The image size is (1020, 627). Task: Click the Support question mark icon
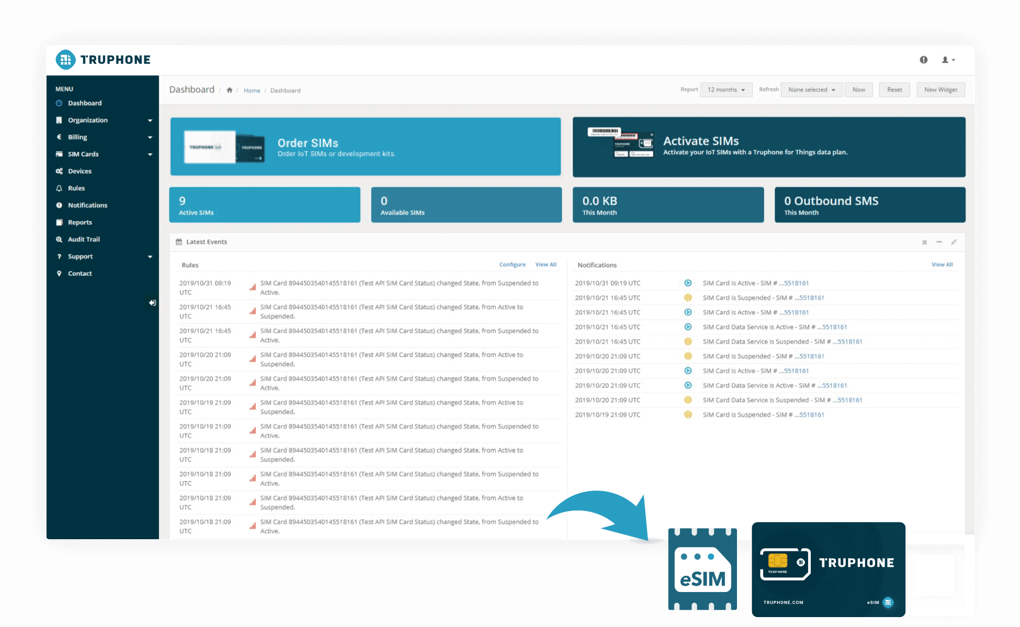tap(59, 257)
